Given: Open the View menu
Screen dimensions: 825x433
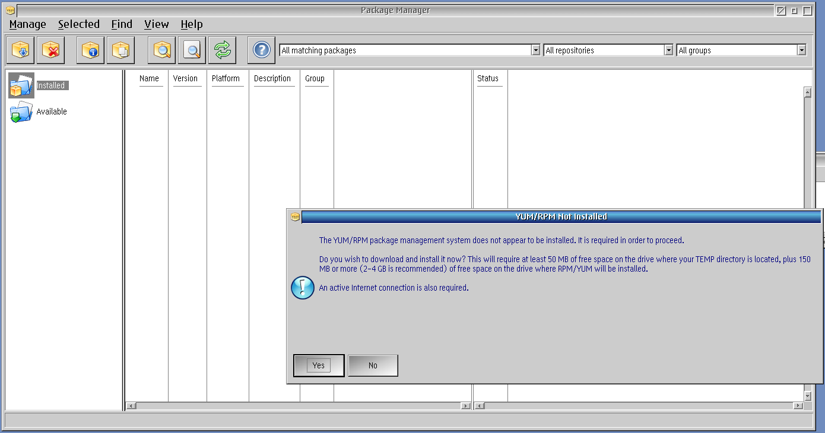Looking at the screenshot, I should (x=157, y=24).
